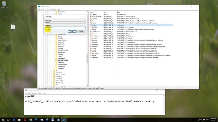Expand the FileAssociations key
Screen dimensions: 218x122
click(52, 75)
